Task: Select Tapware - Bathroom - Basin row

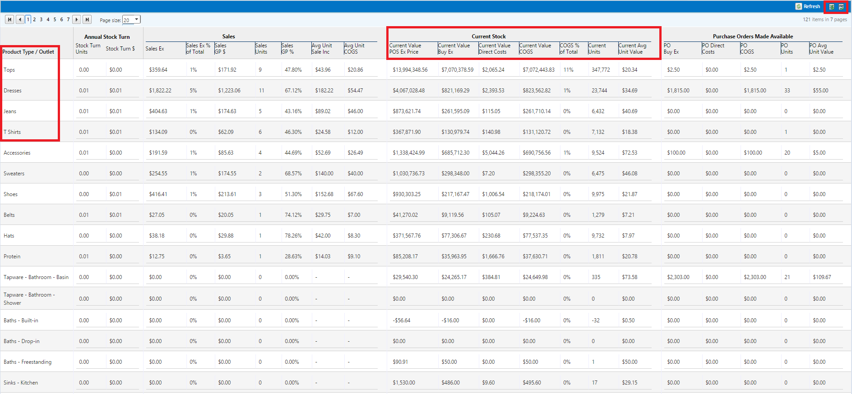Action: [426, 277]
